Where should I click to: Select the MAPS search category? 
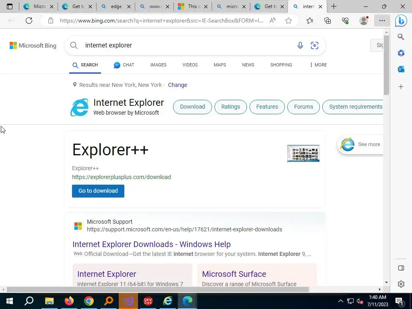coord(220,65)
